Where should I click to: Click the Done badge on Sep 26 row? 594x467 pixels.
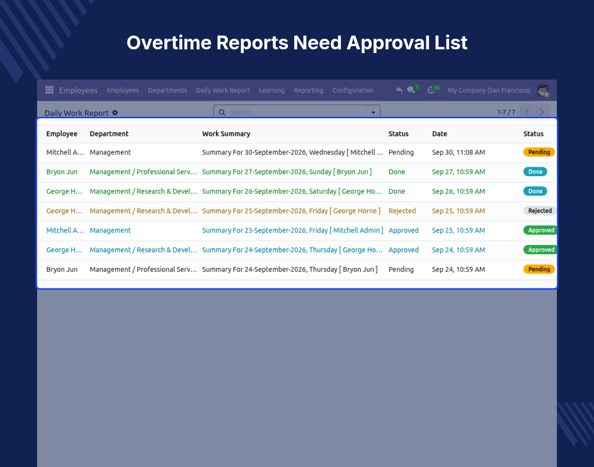(535, 191)
